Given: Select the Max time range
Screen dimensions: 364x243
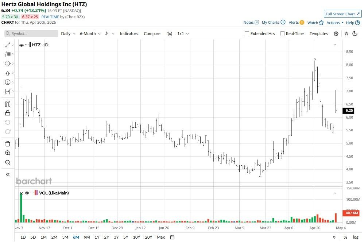Looking at the screenshot, I should pos(161,238).
